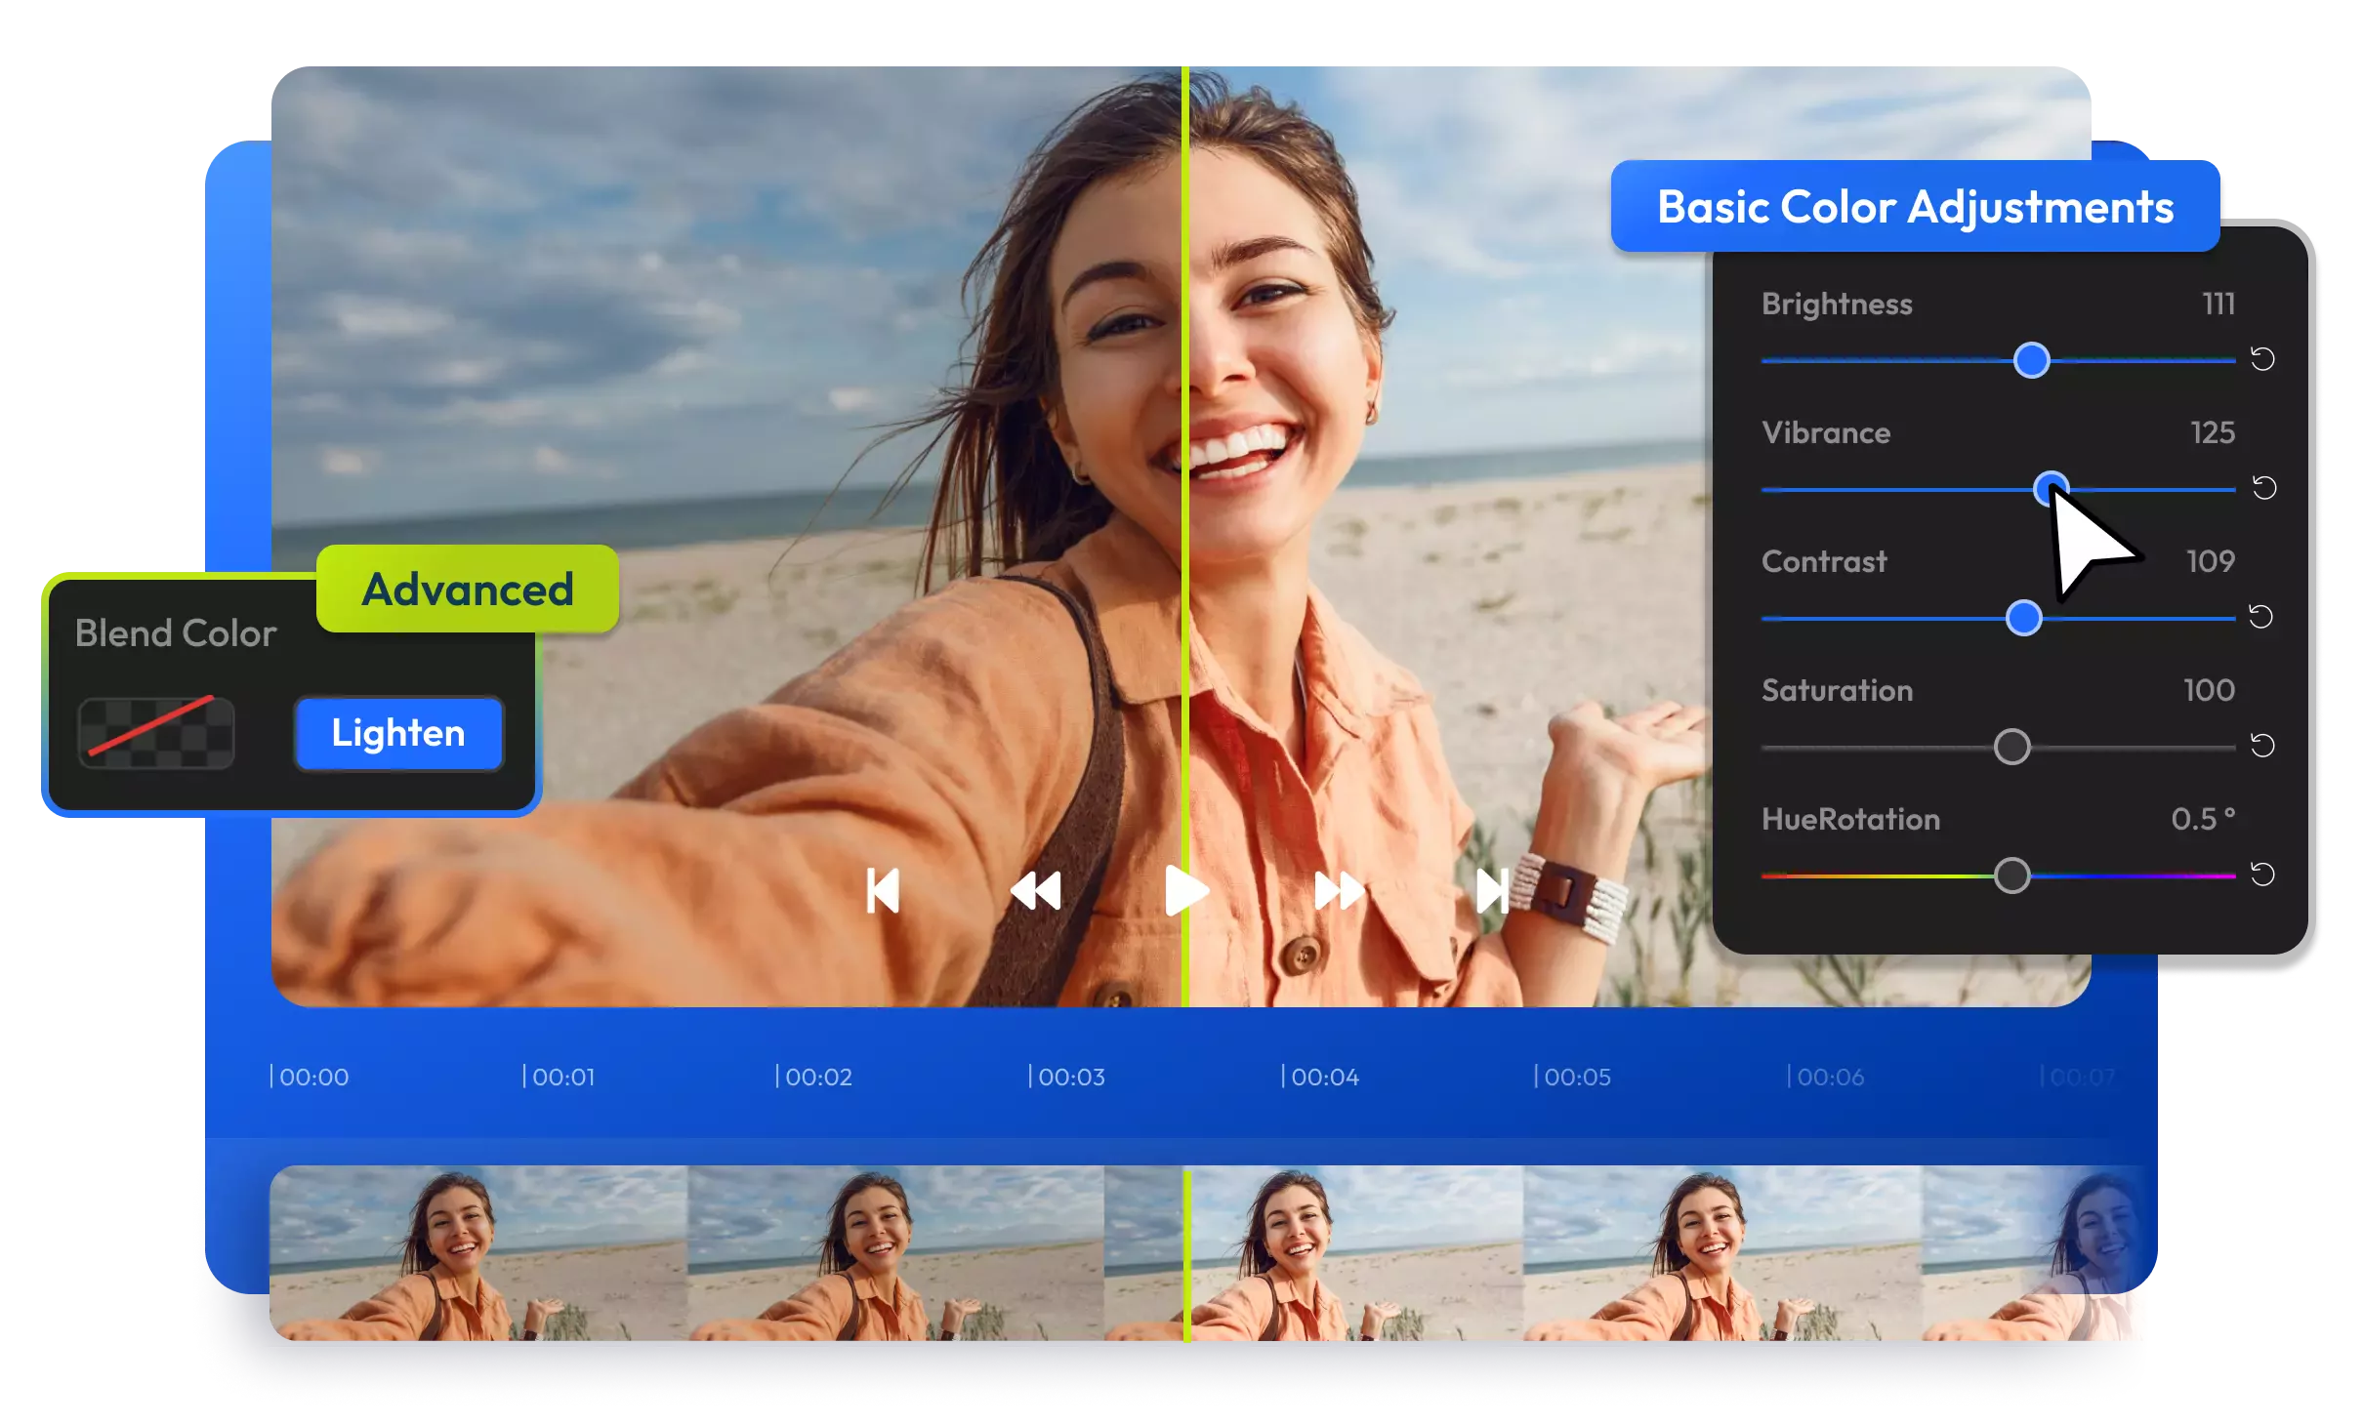Click the Contrast slider handle

tap(2023, 618)
